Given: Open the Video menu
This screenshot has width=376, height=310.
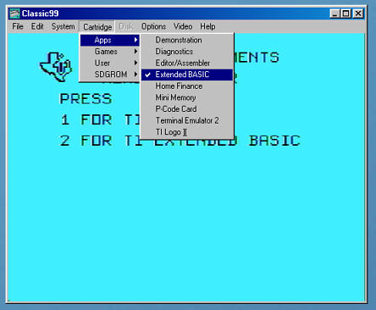Looking at the screenshot, I should (x=183, y=26).
